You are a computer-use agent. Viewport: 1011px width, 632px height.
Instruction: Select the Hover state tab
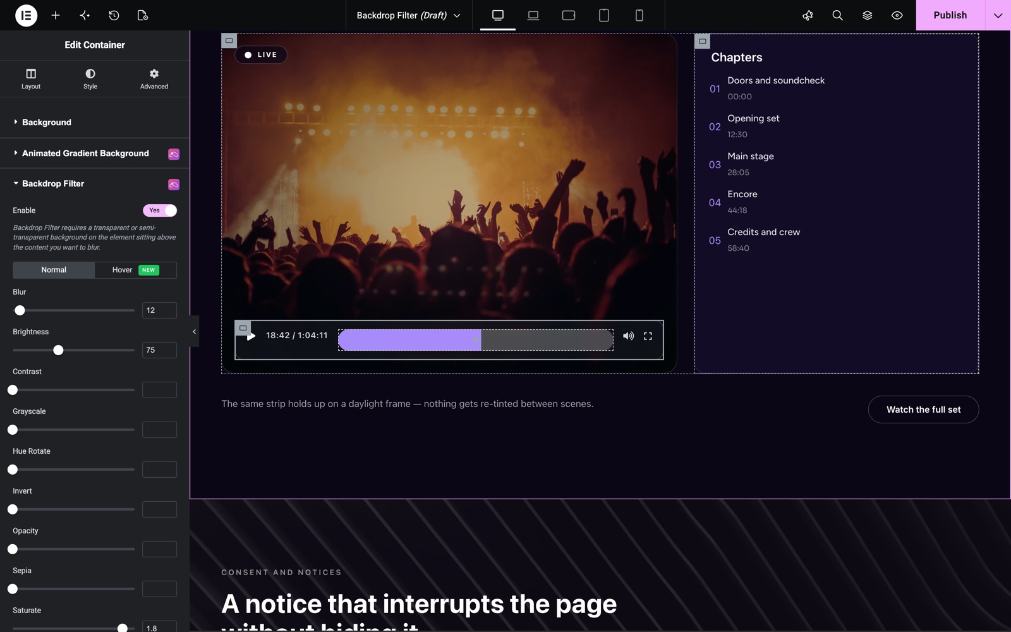(x=135, y=270)
